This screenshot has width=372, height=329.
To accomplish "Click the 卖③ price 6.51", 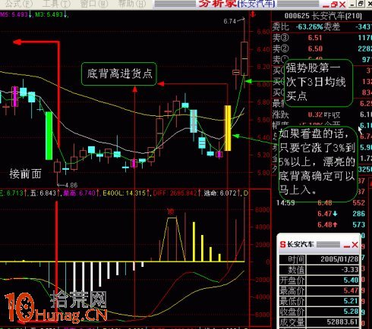I will pyautogui.click(x=315, y=38).
